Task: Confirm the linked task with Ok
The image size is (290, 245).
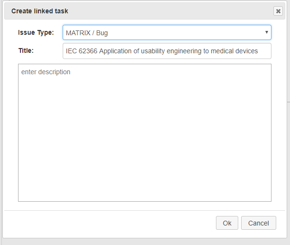Action: click(227, 223)
